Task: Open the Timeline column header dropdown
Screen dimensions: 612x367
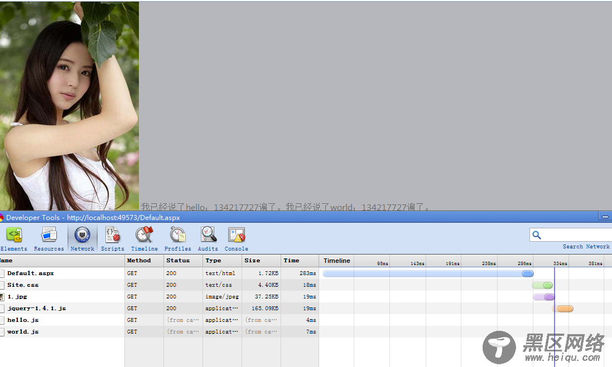Action: click(x=336, y=261)
